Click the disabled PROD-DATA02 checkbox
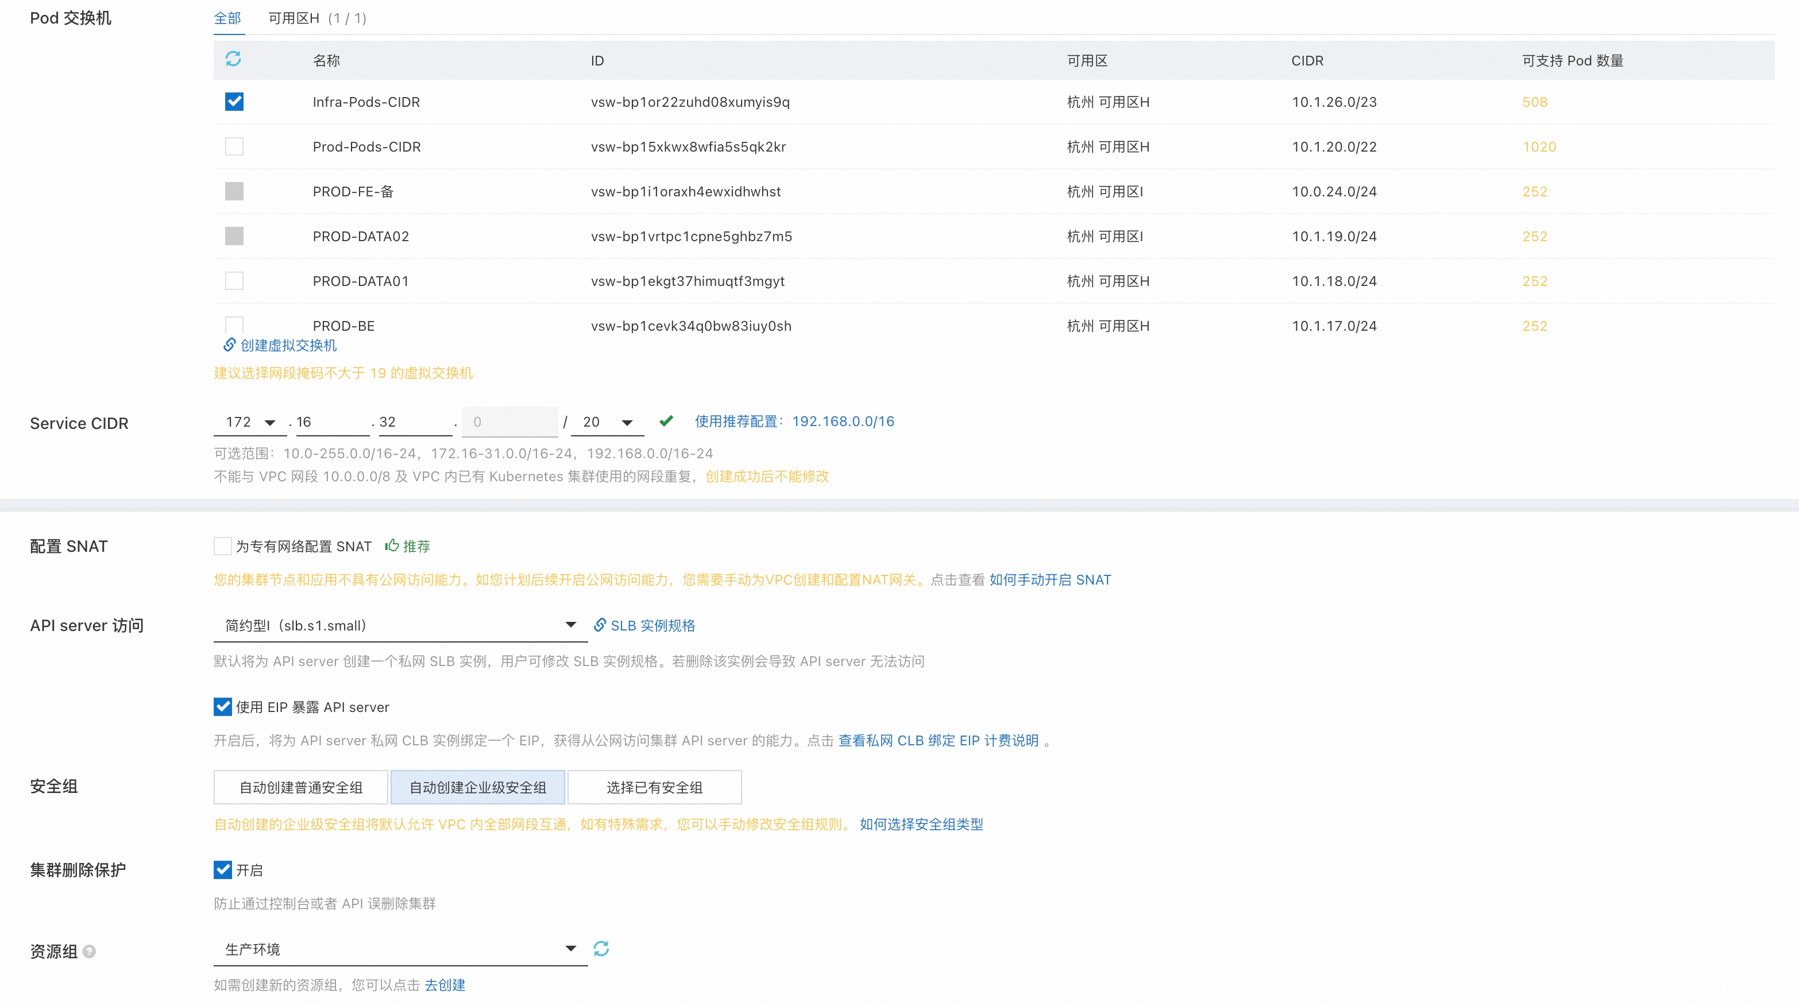This screenshot has height=1006, width=1799. 234,236
